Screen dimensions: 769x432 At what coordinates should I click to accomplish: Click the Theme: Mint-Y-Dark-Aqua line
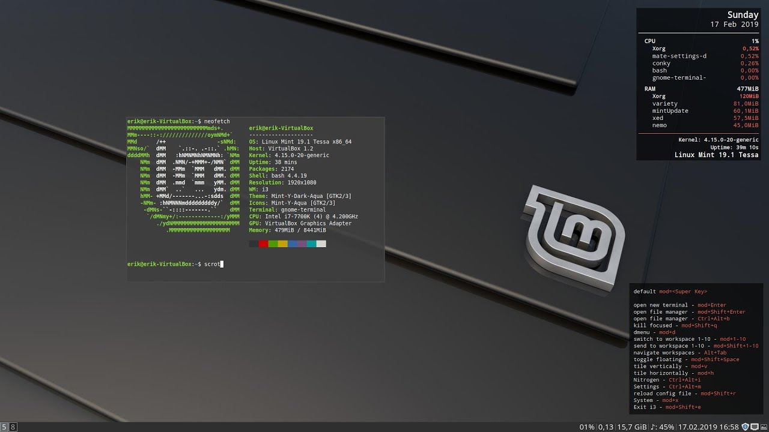click(x=300, y=196)
